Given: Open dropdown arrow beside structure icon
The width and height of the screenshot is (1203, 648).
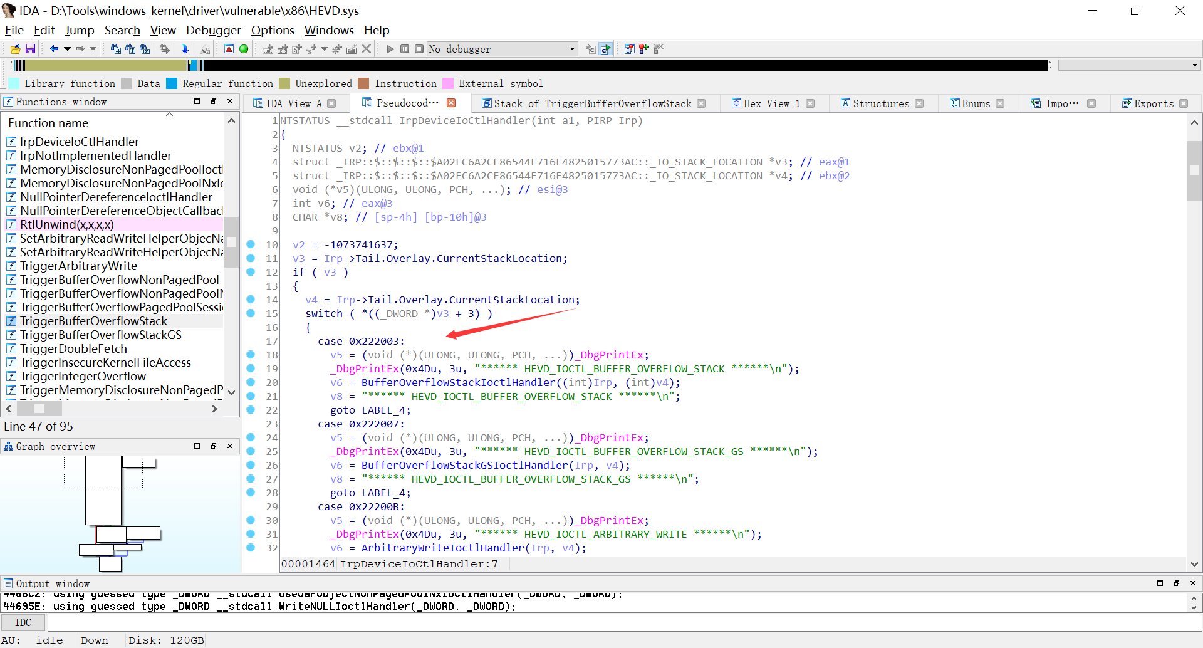Looking at the screenshot, I should [x=324, y=49].
